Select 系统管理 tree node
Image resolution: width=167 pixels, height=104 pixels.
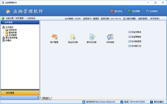tap(13, 35)
